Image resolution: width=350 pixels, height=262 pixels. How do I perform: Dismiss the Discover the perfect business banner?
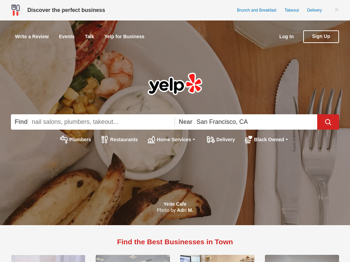[x=337, y=10]
